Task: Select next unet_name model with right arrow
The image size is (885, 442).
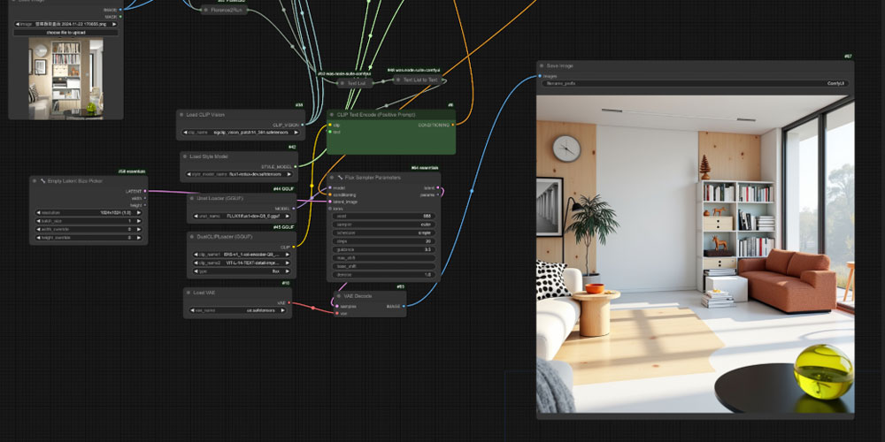Action: (288, 217)
